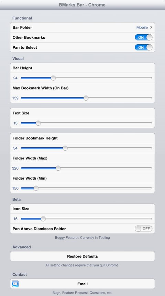Click the Restore Defaults button

(82, 256)
